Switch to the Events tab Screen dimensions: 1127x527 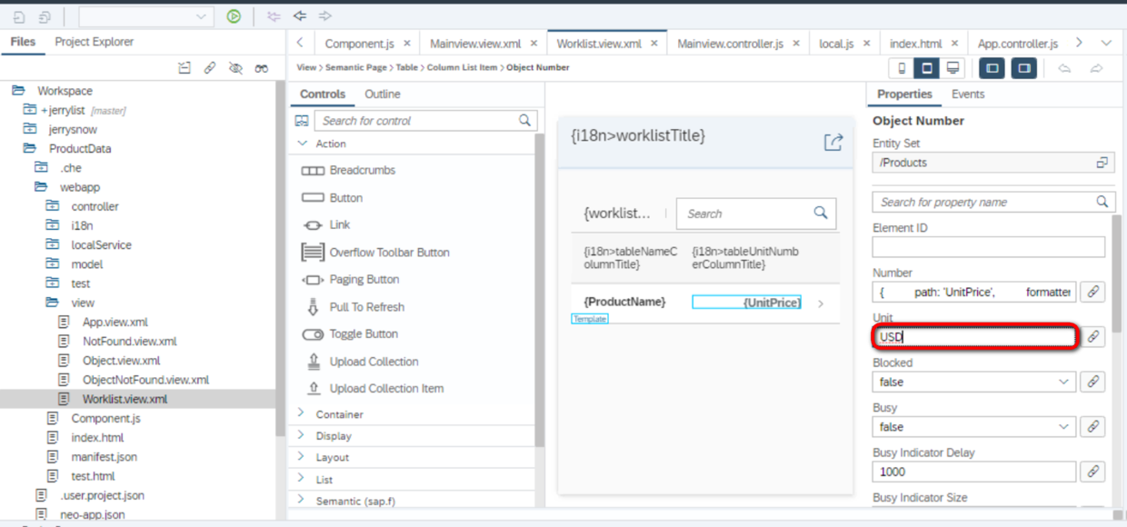pos(968,94)
